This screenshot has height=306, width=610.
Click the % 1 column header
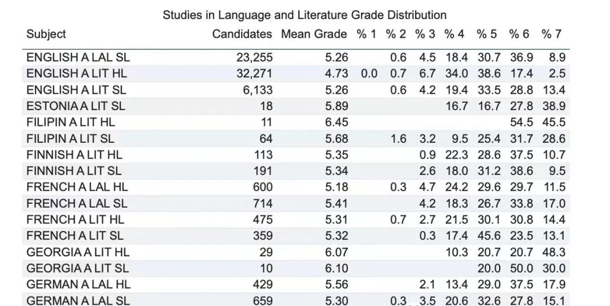[x=367, y=34]
